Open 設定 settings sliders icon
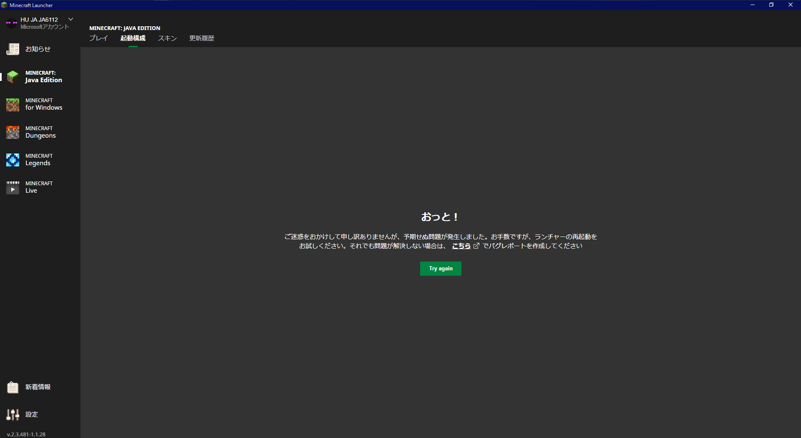Viewport: 801px width, 438px height. pyautogui.click(x=13, y=415)
